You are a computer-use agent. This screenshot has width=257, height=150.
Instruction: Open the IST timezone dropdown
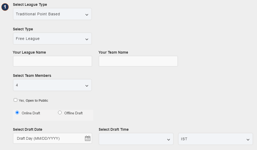pyautogui.click(x=215, y=139)
